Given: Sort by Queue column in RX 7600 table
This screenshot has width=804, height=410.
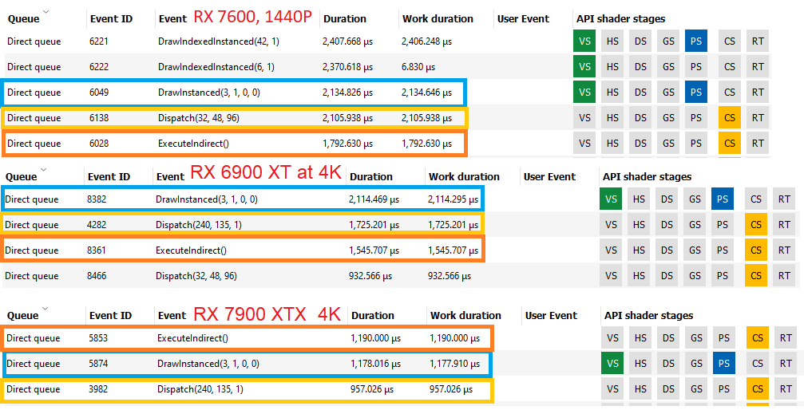Looking at the screenshot, I should [24, 19].
